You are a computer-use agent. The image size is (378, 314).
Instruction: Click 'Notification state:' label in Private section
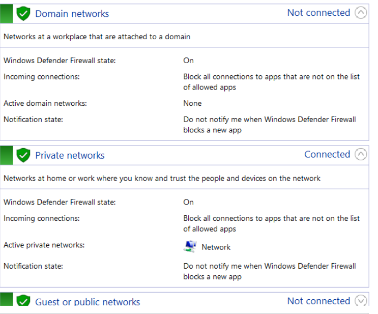33,266
